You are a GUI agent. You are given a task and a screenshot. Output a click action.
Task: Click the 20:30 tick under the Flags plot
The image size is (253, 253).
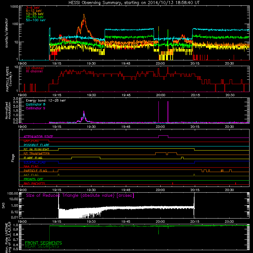(229, 190)
